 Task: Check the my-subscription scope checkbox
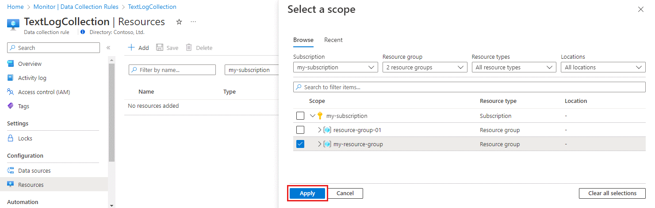(300, 116)
